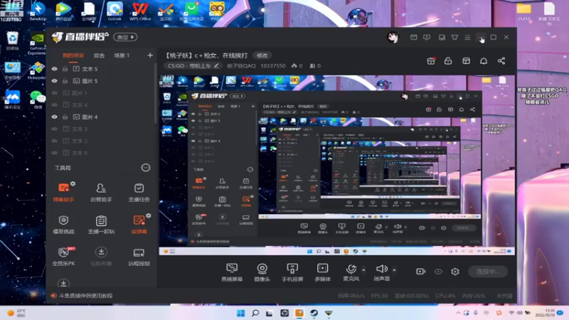Add 直播屏幕 screen capture source

click(232, 272)
